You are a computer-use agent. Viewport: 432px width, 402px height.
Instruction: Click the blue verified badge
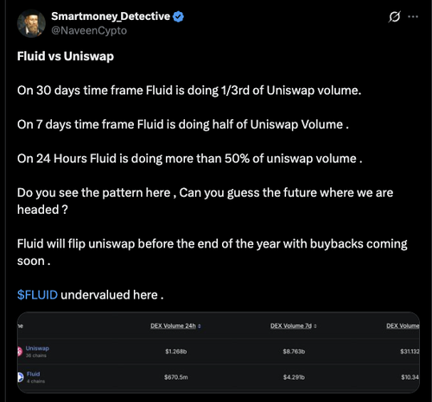[x=178, y=16]
